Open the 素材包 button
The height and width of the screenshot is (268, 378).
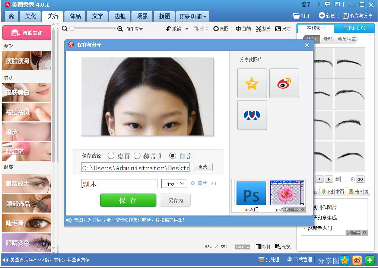pos(359,192)
